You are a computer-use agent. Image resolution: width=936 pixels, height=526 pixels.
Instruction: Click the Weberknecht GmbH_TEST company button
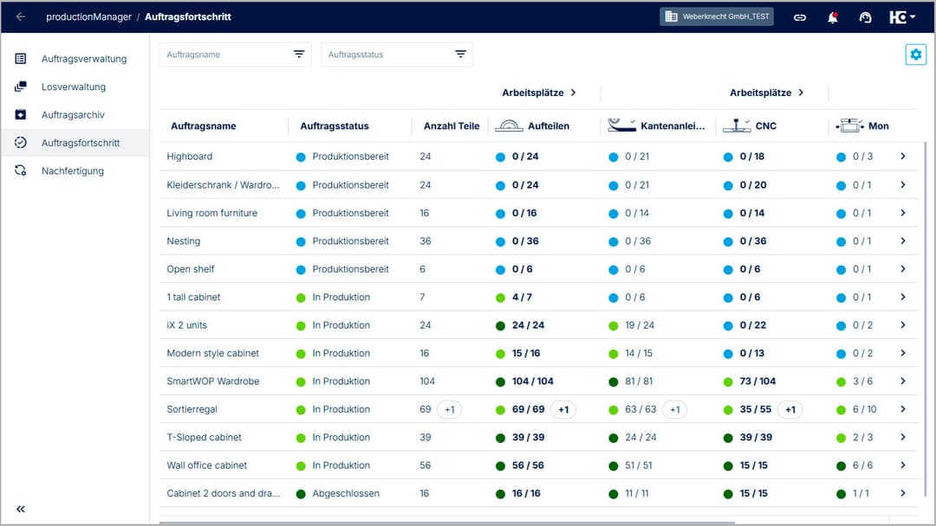coord(716,16)
